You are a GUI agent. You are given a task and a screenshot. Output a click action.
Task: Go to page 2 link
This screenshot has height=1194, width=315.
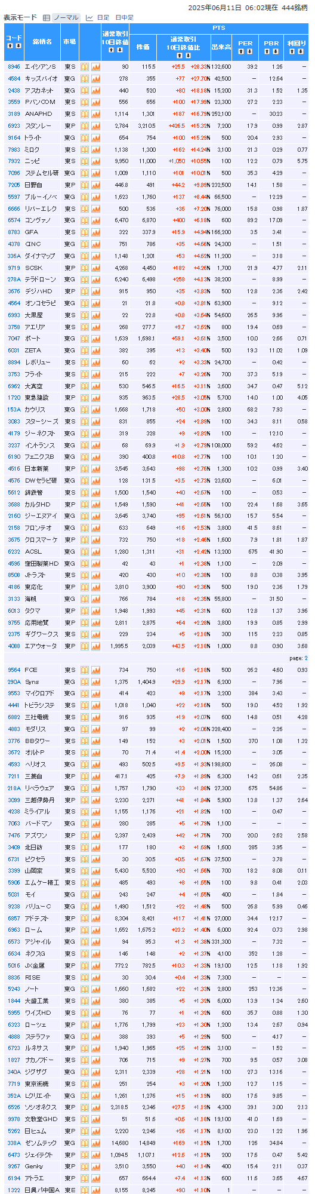pyautogui.click(x=306, y=658)
